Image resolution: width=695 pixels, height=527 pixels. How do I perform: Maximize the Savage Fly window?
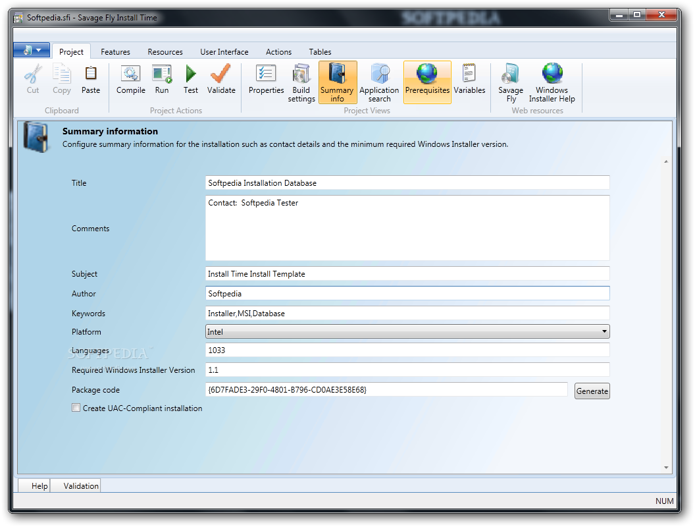[x=637, y=16]
